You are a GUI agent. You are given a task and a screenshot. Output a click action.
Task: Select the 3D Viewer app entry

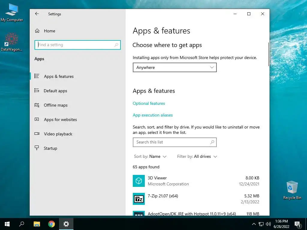point(196,181)
